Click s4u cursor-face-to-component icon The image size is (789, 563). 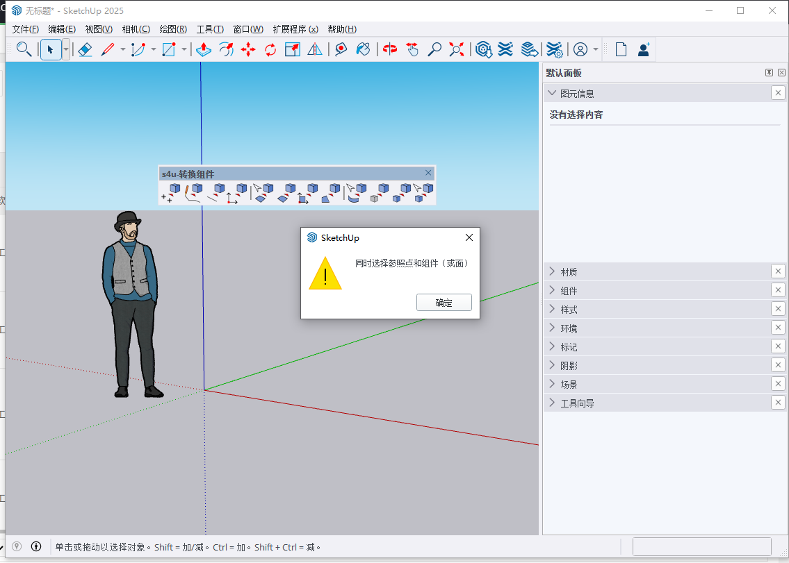pyautogui.click(x=263, y=193)
